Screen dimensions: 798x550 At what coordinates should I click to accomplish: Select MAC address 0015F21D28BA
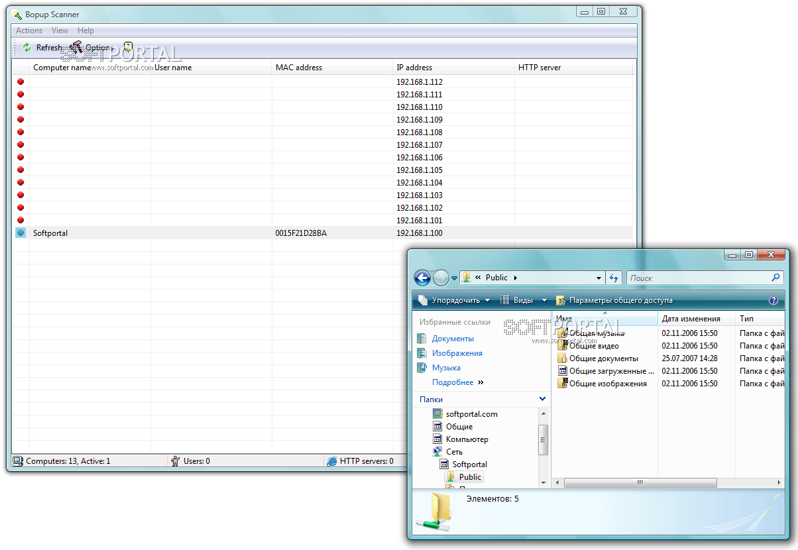coord(301,233)
